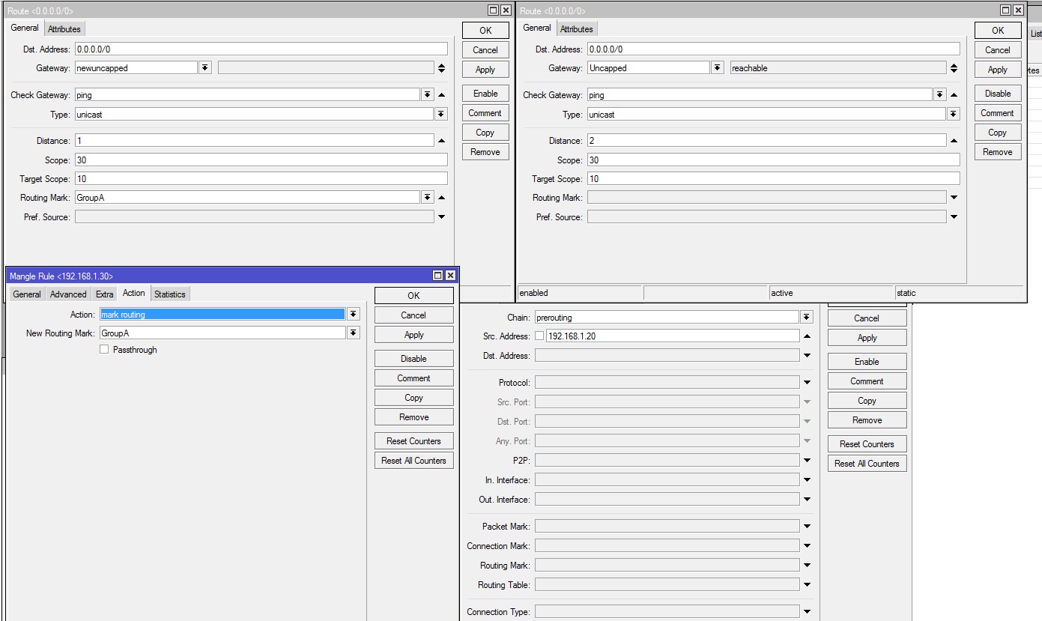Click Reset Counters in Mangle Rule 192.168.1.30

(x=414, y=441)
